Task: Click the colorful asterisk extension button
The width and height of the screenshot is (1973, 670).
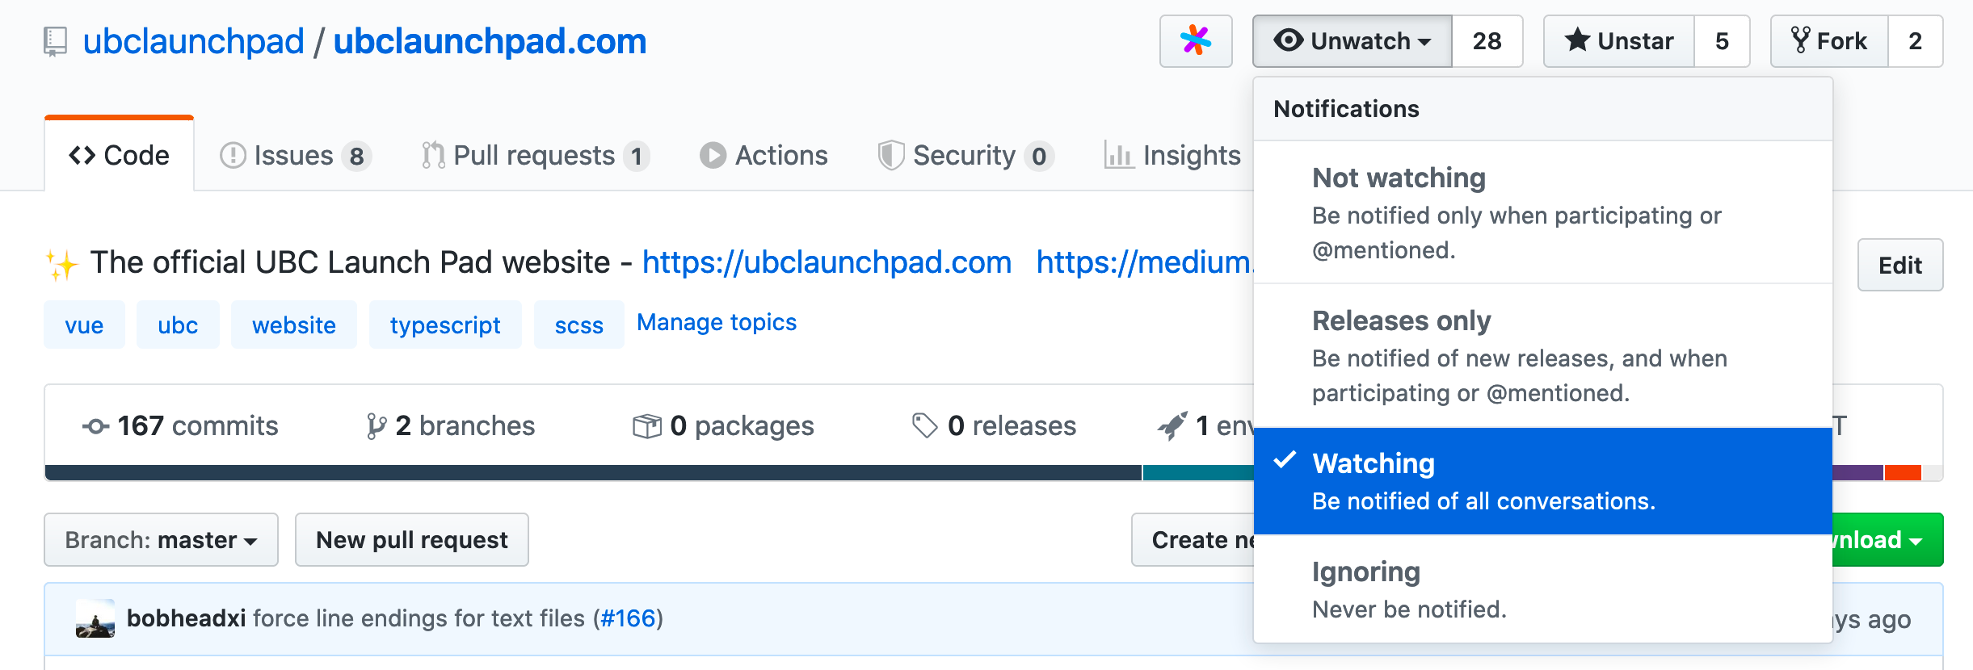Action: pyautogui.click(x=1196, y=40)
